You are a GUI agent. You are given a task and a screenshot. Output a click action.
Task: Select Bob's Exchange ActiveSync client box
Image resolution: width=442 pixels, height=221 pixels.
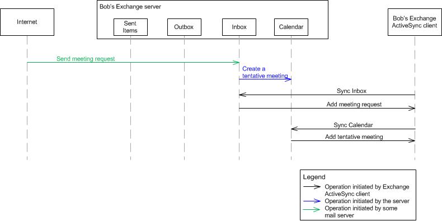[x=415, y=22]
